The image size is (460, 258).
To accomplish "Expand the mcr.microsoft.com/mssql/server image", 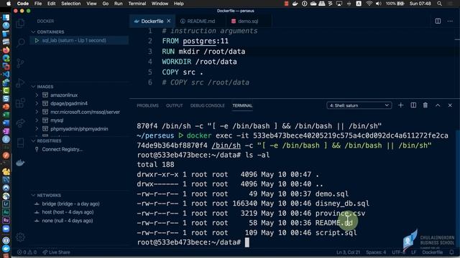I will (37, 112).
